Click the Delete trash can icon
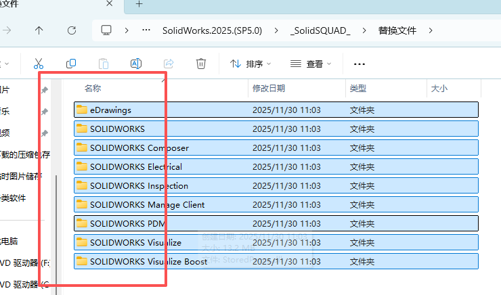The image size is (501, 295). pyautogui.click(x=201, y=64)
